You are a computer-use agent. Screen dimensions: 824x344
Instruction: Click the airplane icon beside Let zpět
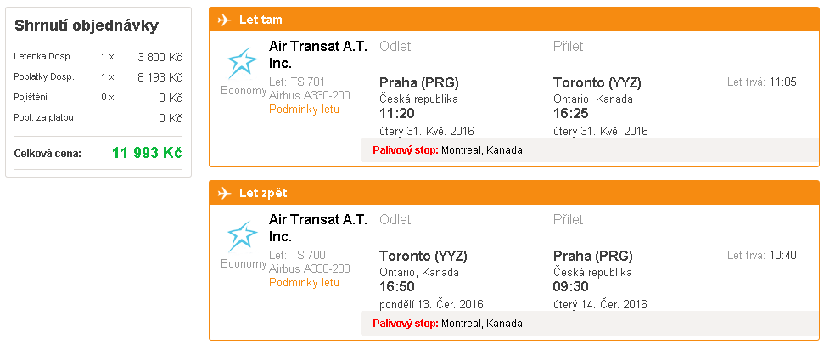point(224,194)
